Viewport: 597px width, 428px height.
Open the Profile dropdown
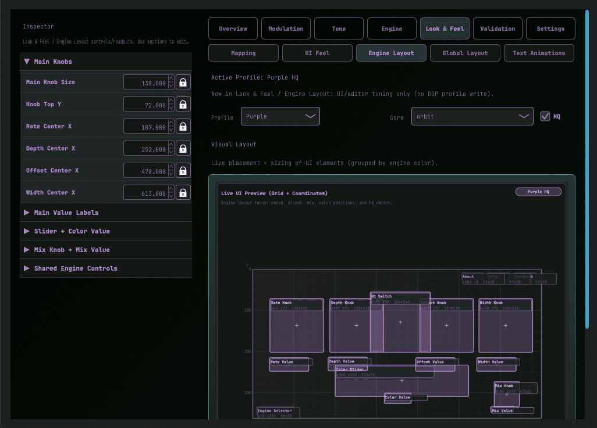pyautogui.click(x=280, y=116)
